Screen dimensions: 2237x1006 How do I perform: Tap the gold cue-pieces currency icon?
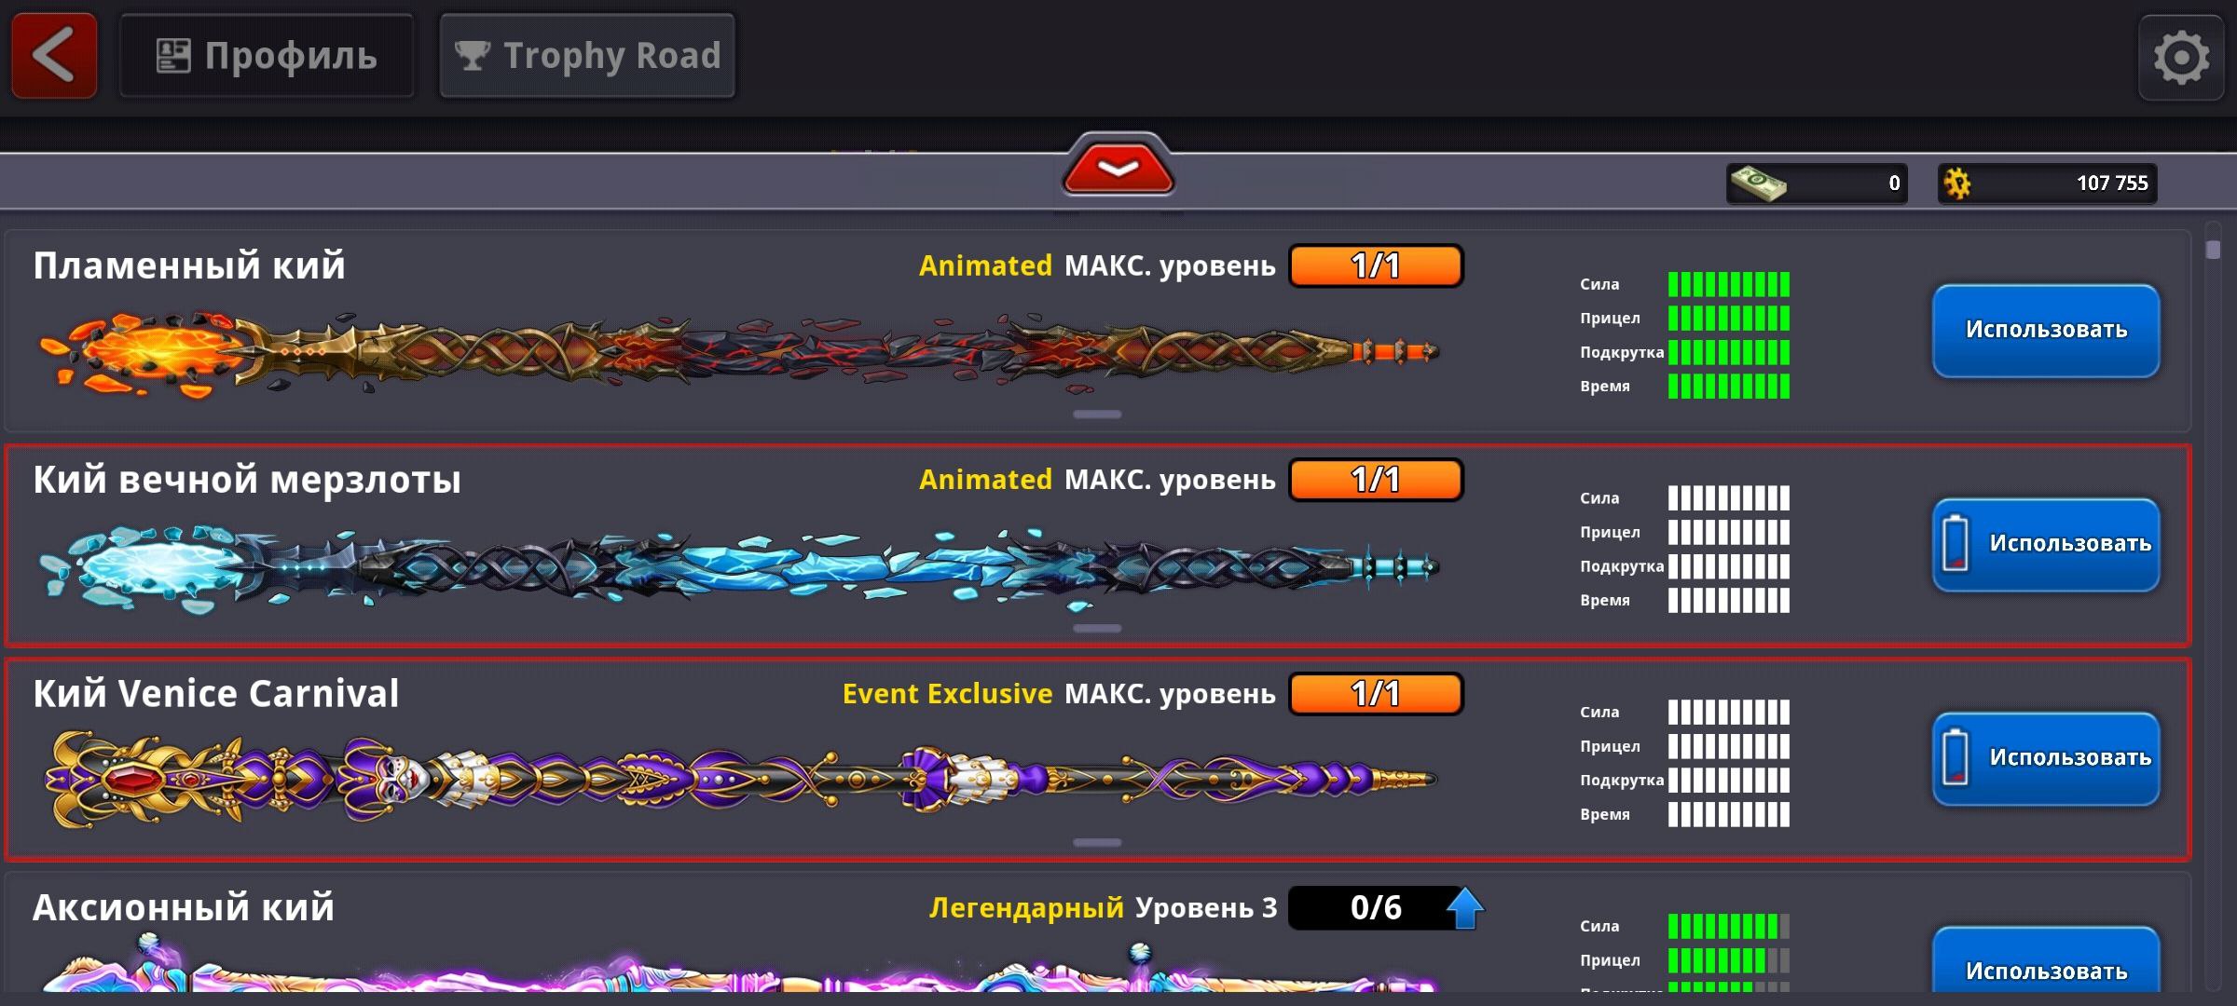tap(1957, 183)
